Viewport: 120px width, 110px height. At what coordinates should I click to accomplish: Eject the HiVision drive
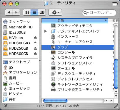(x=35, y=38)
